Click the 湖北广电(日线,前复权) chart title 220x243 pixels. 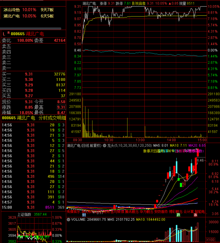85,145
